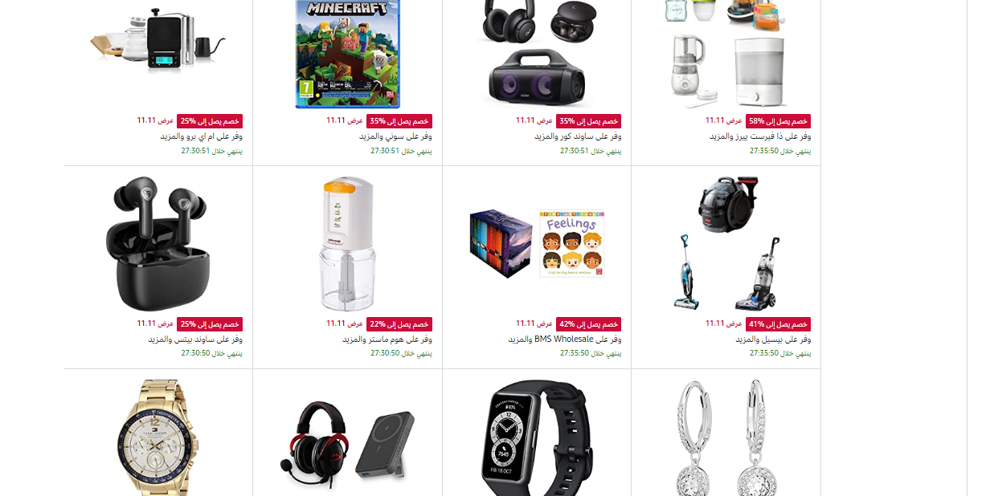Open the gold Tommy Hilfiger watch image
This screenshot has height=496, width=986.
pyautogui.click(x=158, y=438)
